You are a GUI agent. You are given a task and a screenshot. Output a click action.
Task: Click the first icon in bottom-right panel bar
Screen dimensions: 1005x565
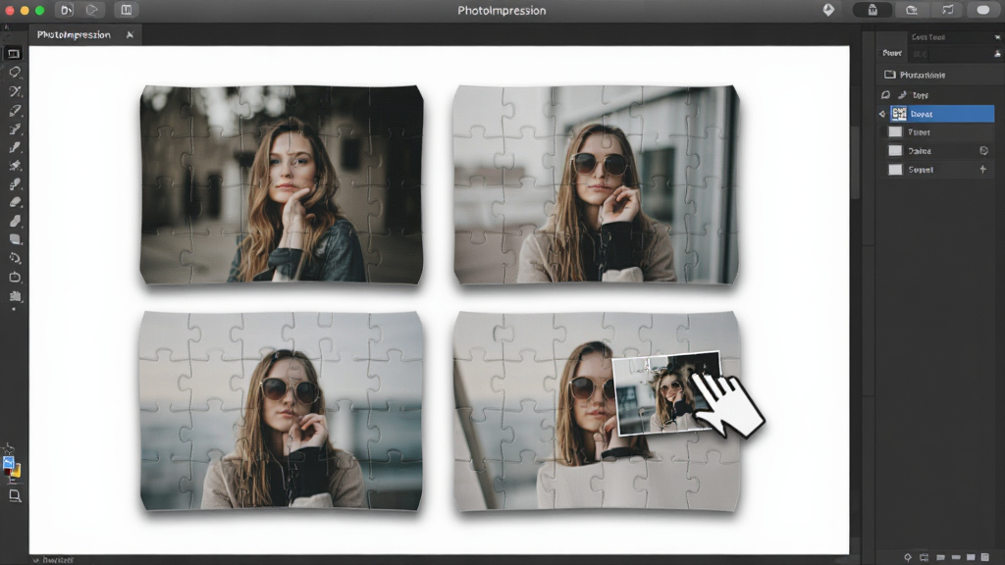[x=908, y=557]
